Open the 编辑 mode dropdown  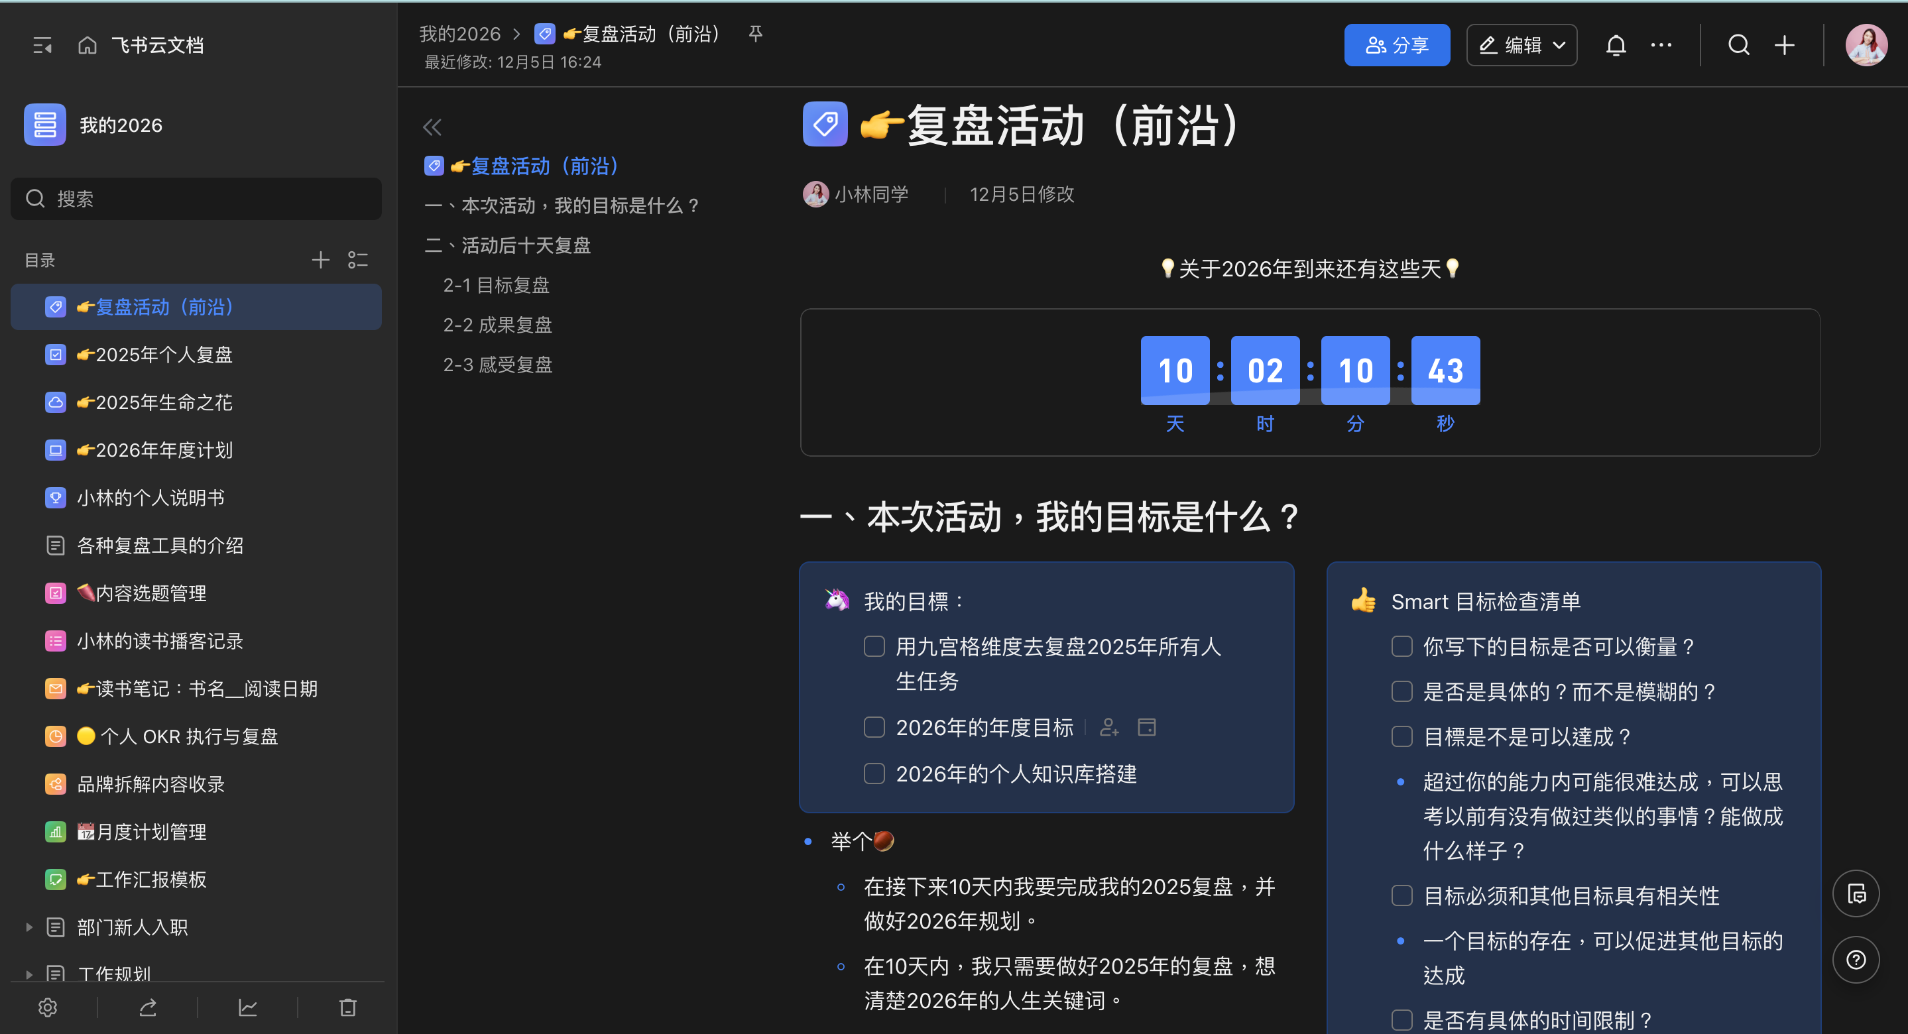pos(1521,45)
